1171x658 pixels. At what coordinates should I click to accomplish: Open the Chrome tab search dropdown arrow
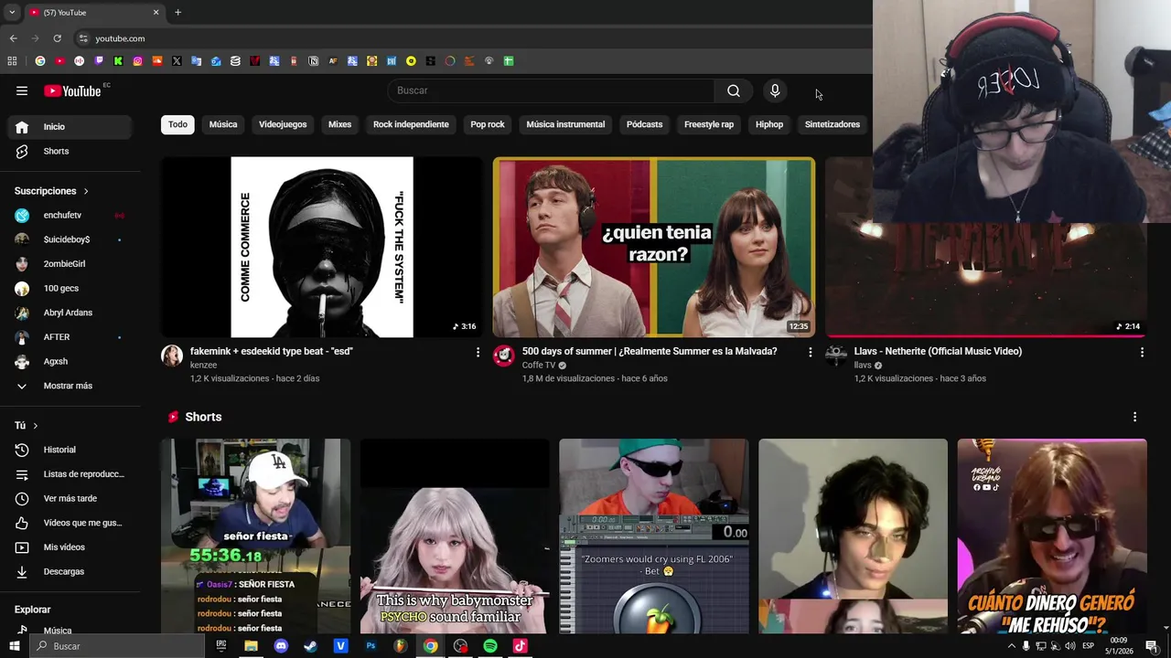point(12,13)
